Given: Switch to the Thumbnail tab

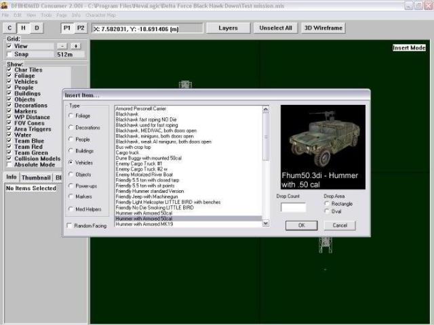Looking at the screenshot, I should (36, 177).
